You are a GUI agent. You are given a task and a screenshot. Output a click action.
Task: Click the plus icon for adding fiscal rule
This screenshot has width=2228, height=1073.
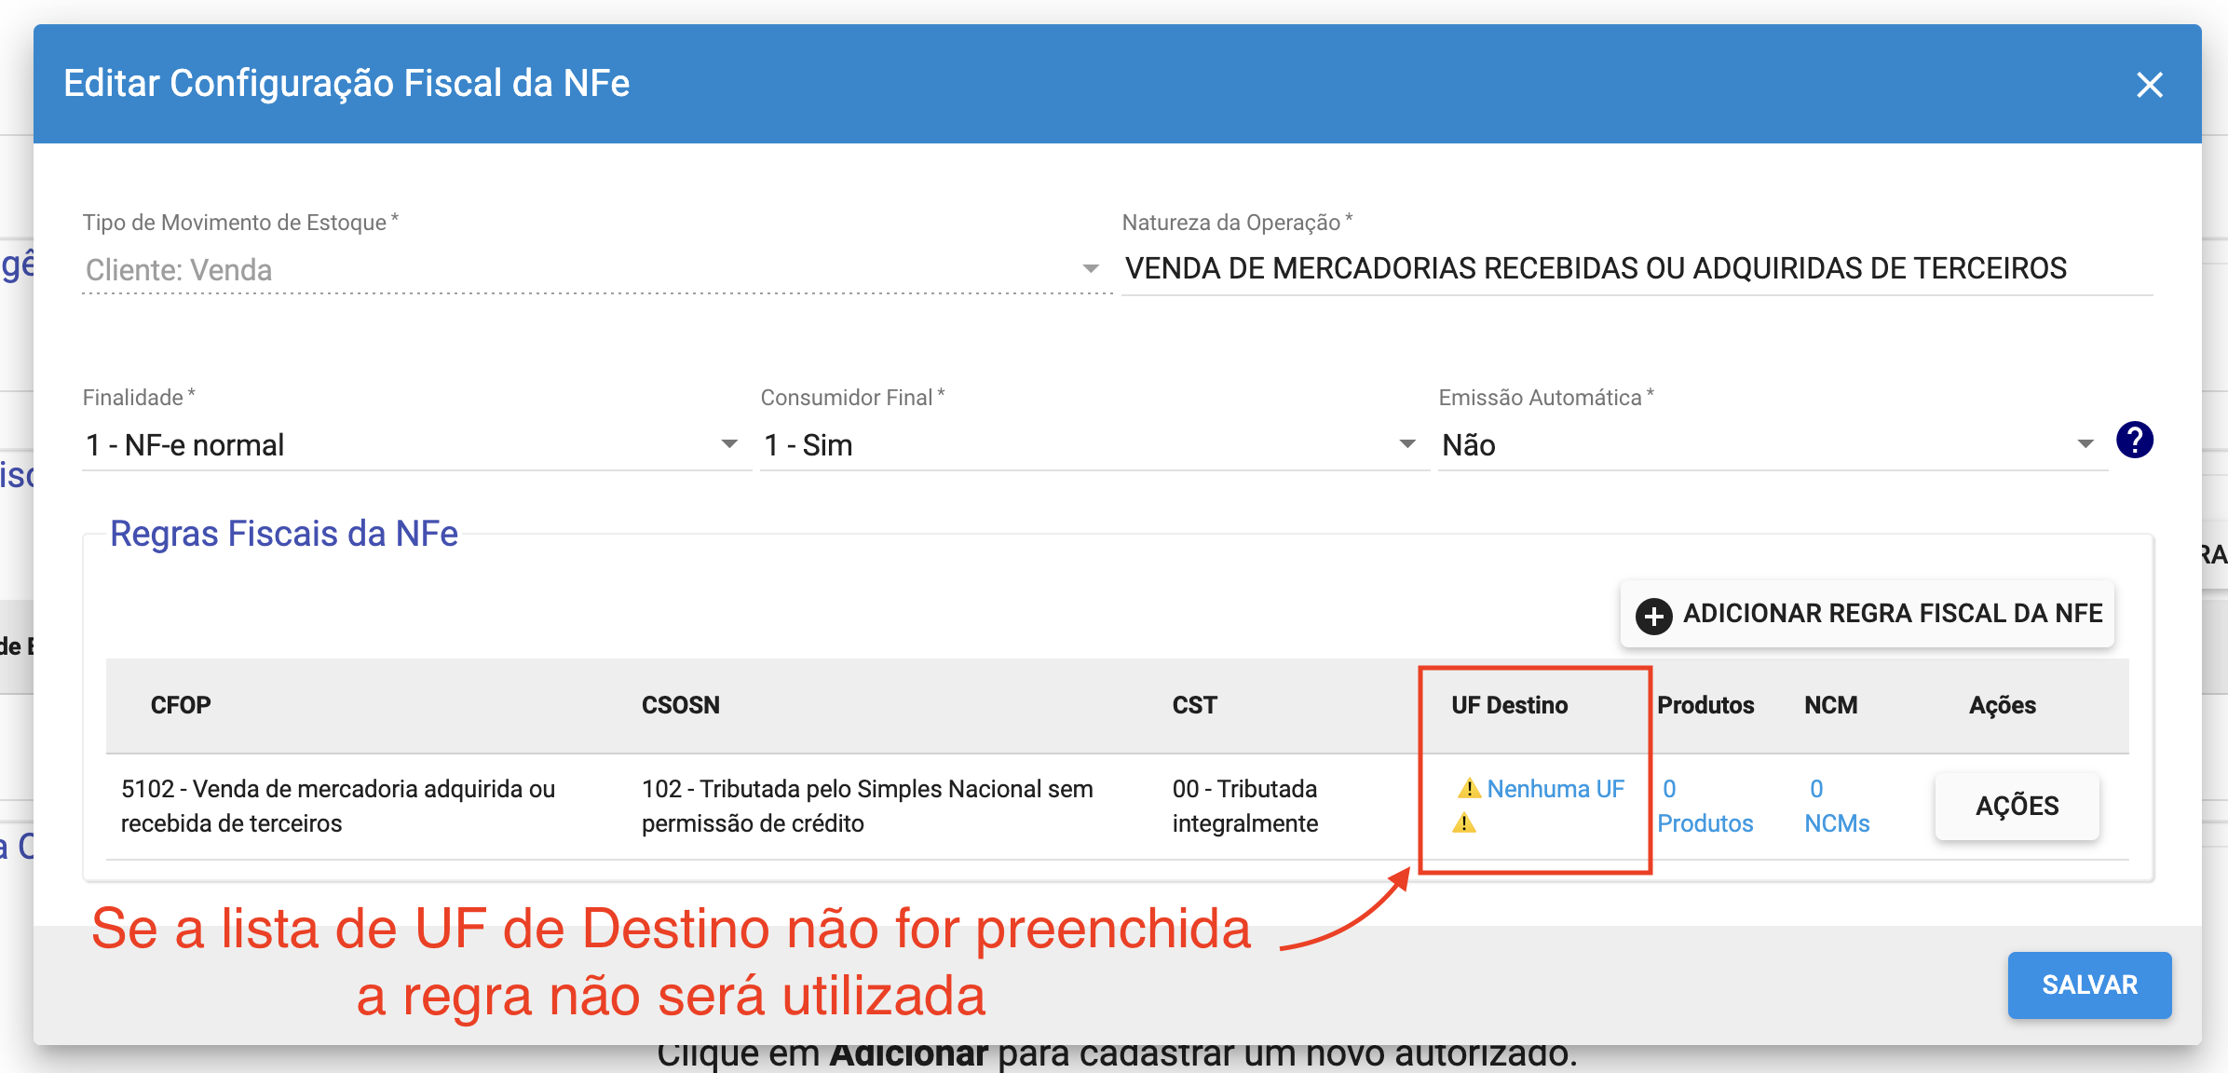[1654, 616]
